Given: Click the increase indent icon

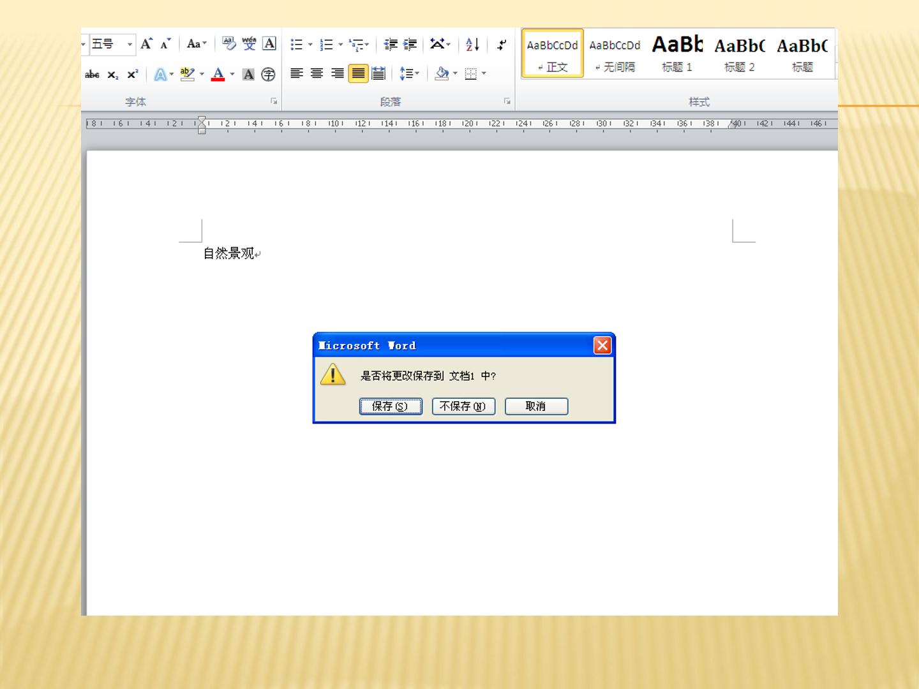Looking at the screenshot, I should pyautogui.click(x=410, y=44).
